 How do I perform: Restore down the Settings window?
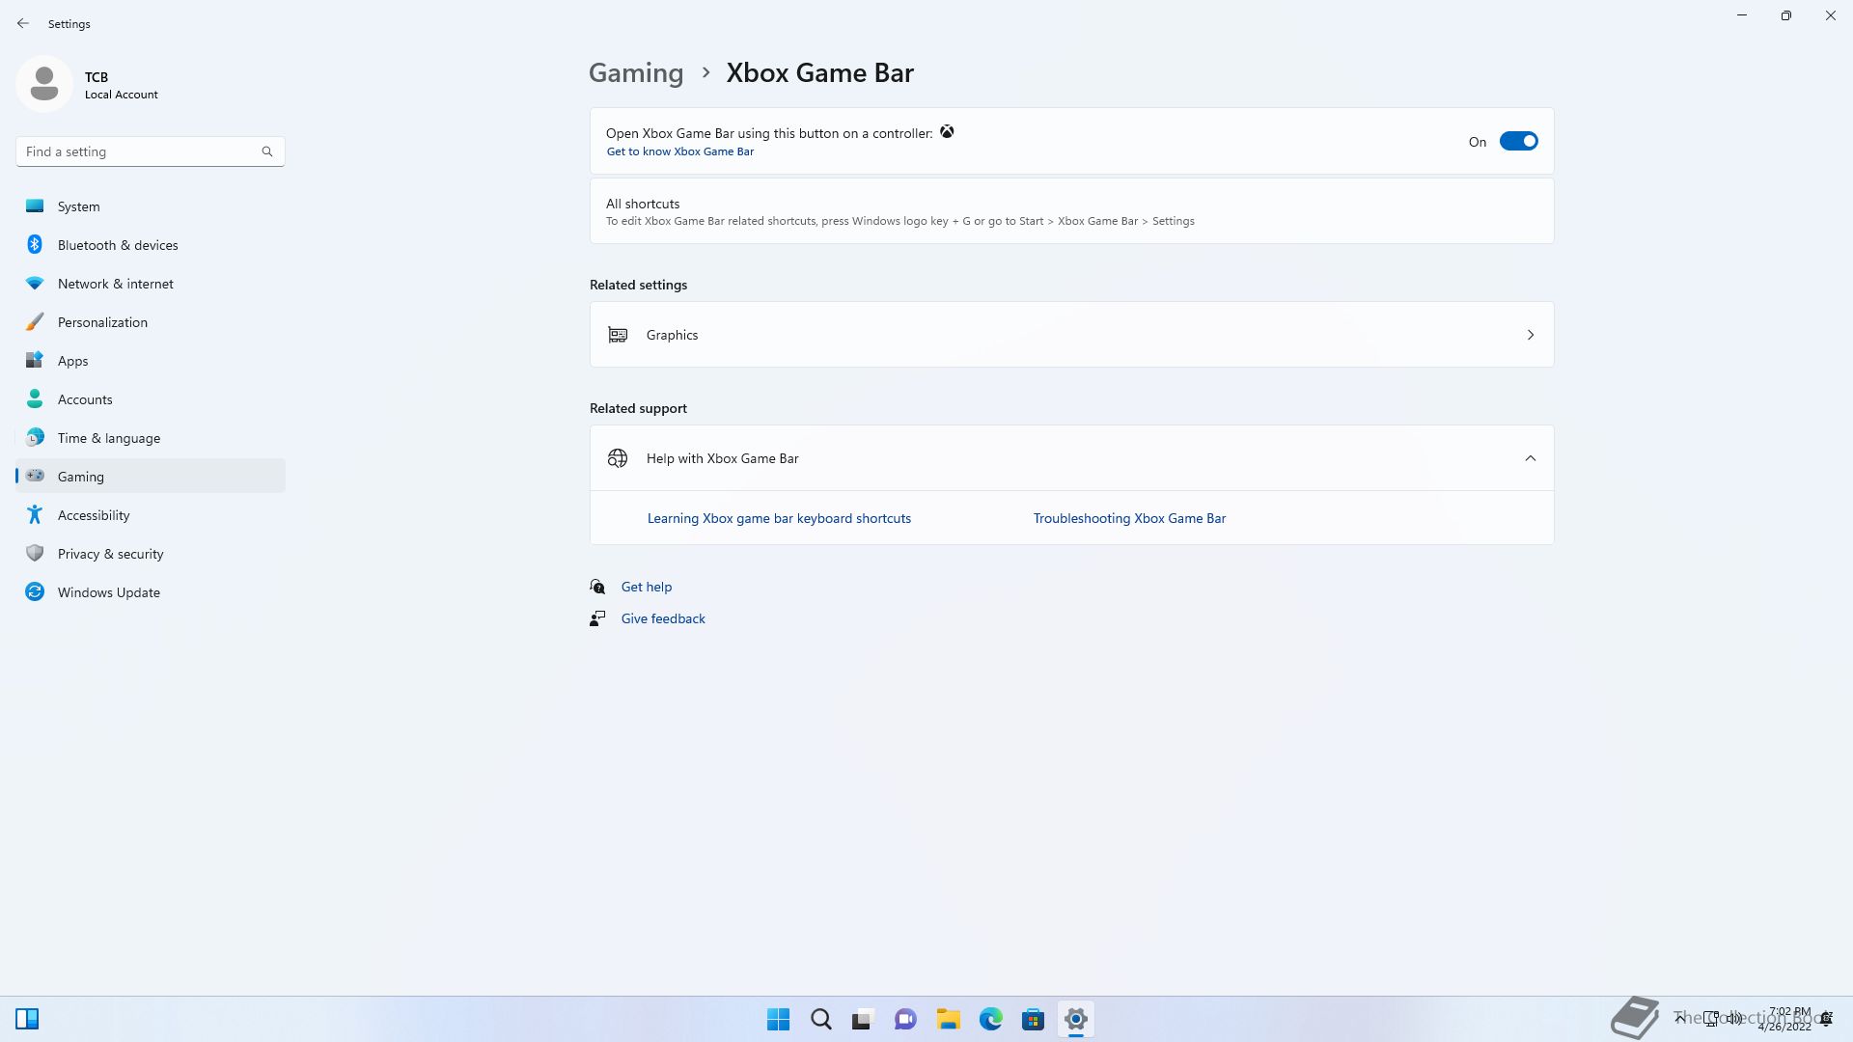click(x=1786, y=15)
